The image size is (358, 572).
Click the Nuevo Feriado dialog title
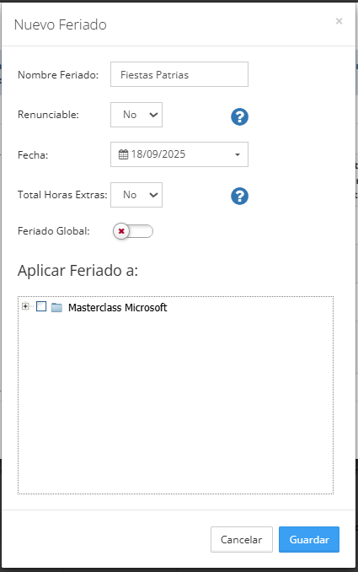(x=61, y=24)
